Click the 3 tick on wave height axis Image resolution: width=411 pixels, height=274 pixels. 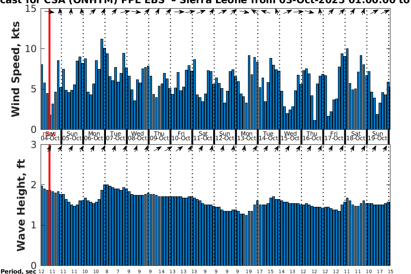[x=34, y=145]
